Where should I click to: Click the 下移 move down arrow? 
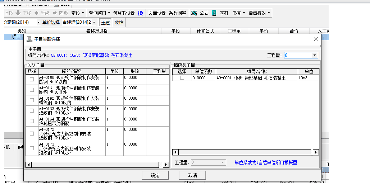coord(18,13)
